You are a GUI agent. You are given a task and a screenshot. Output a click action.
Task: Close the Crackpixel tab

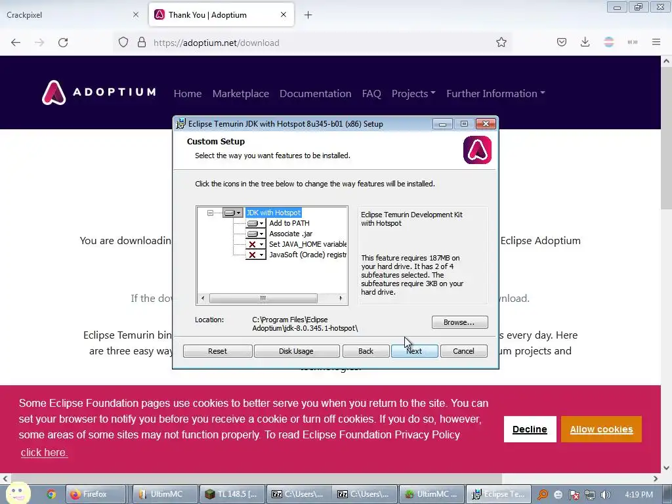[x=136, y=14]
